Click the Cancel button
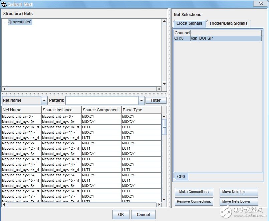269x221 pixels. (x=143, y=215)
